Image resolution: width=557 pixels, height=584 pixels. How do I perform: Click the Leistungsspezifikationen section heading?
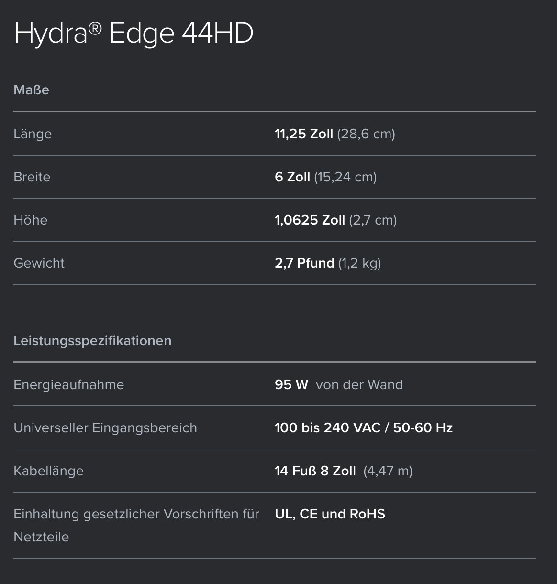pyautogui.click(x=92, y=341)
